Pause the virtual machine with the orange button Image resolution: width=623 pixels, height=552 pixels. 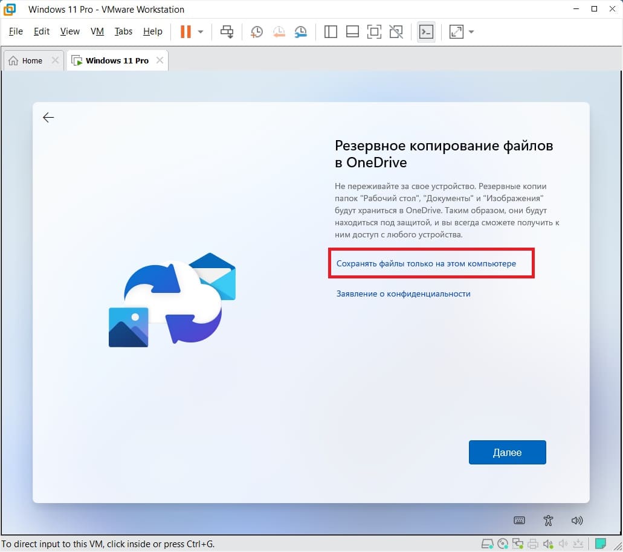[x=186, y=32]
